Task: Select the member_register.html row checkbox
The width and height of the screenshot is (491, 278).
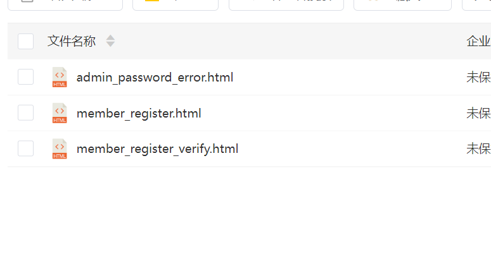Action: pyautogui.click(x=26, y=112)
